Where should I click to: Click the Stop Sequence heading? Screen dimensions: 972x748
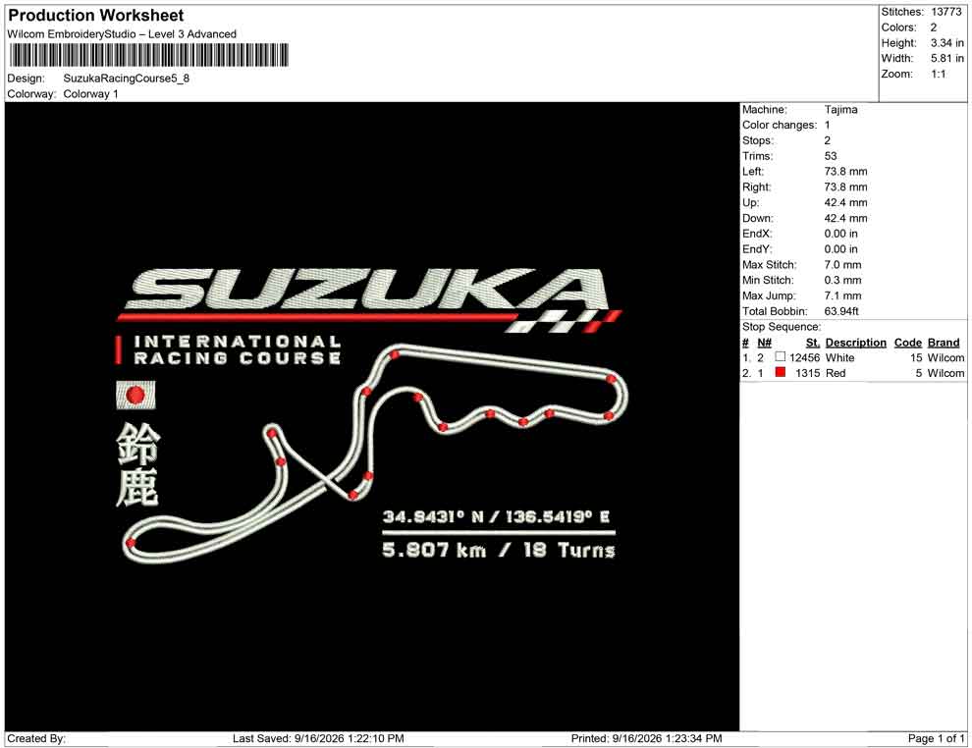pos(782,327)
